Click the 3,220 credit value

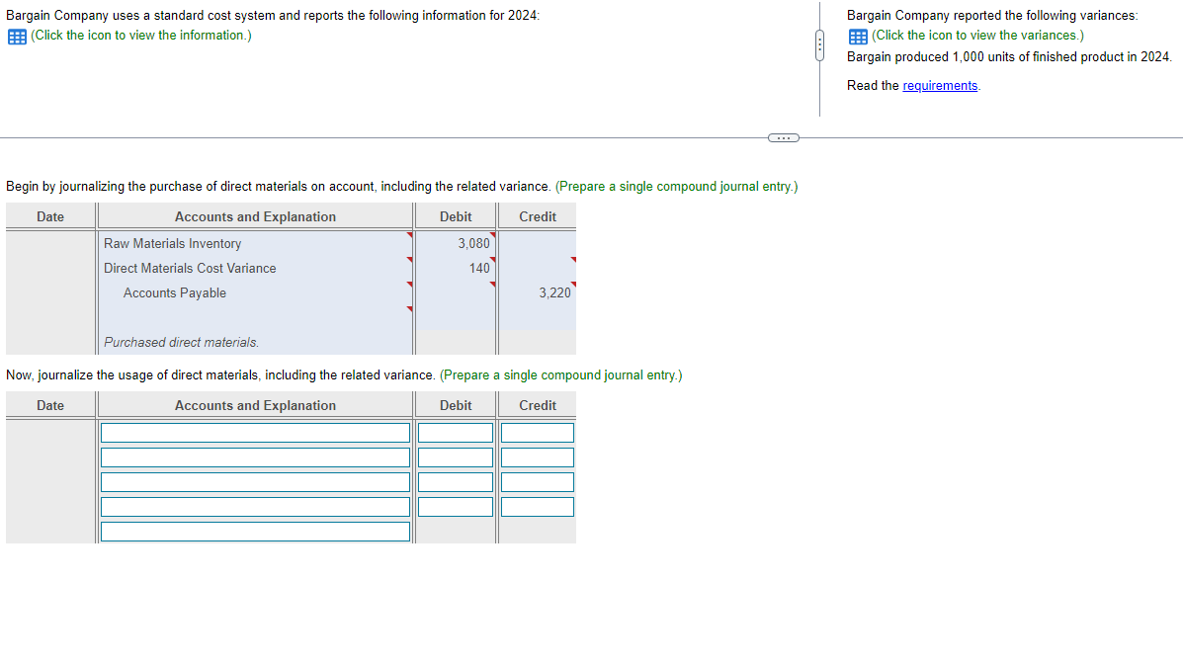(x=554, y=292)
